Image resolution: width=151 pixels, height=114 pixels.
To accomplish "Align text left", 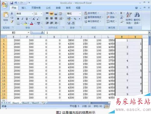I will click(47, 18).
